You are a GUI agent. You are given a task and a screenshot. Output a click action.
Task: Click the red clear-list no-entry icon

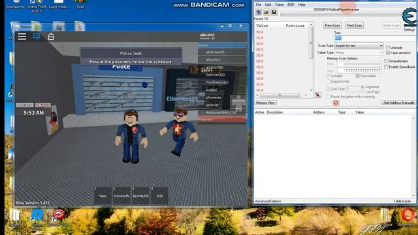336,102
